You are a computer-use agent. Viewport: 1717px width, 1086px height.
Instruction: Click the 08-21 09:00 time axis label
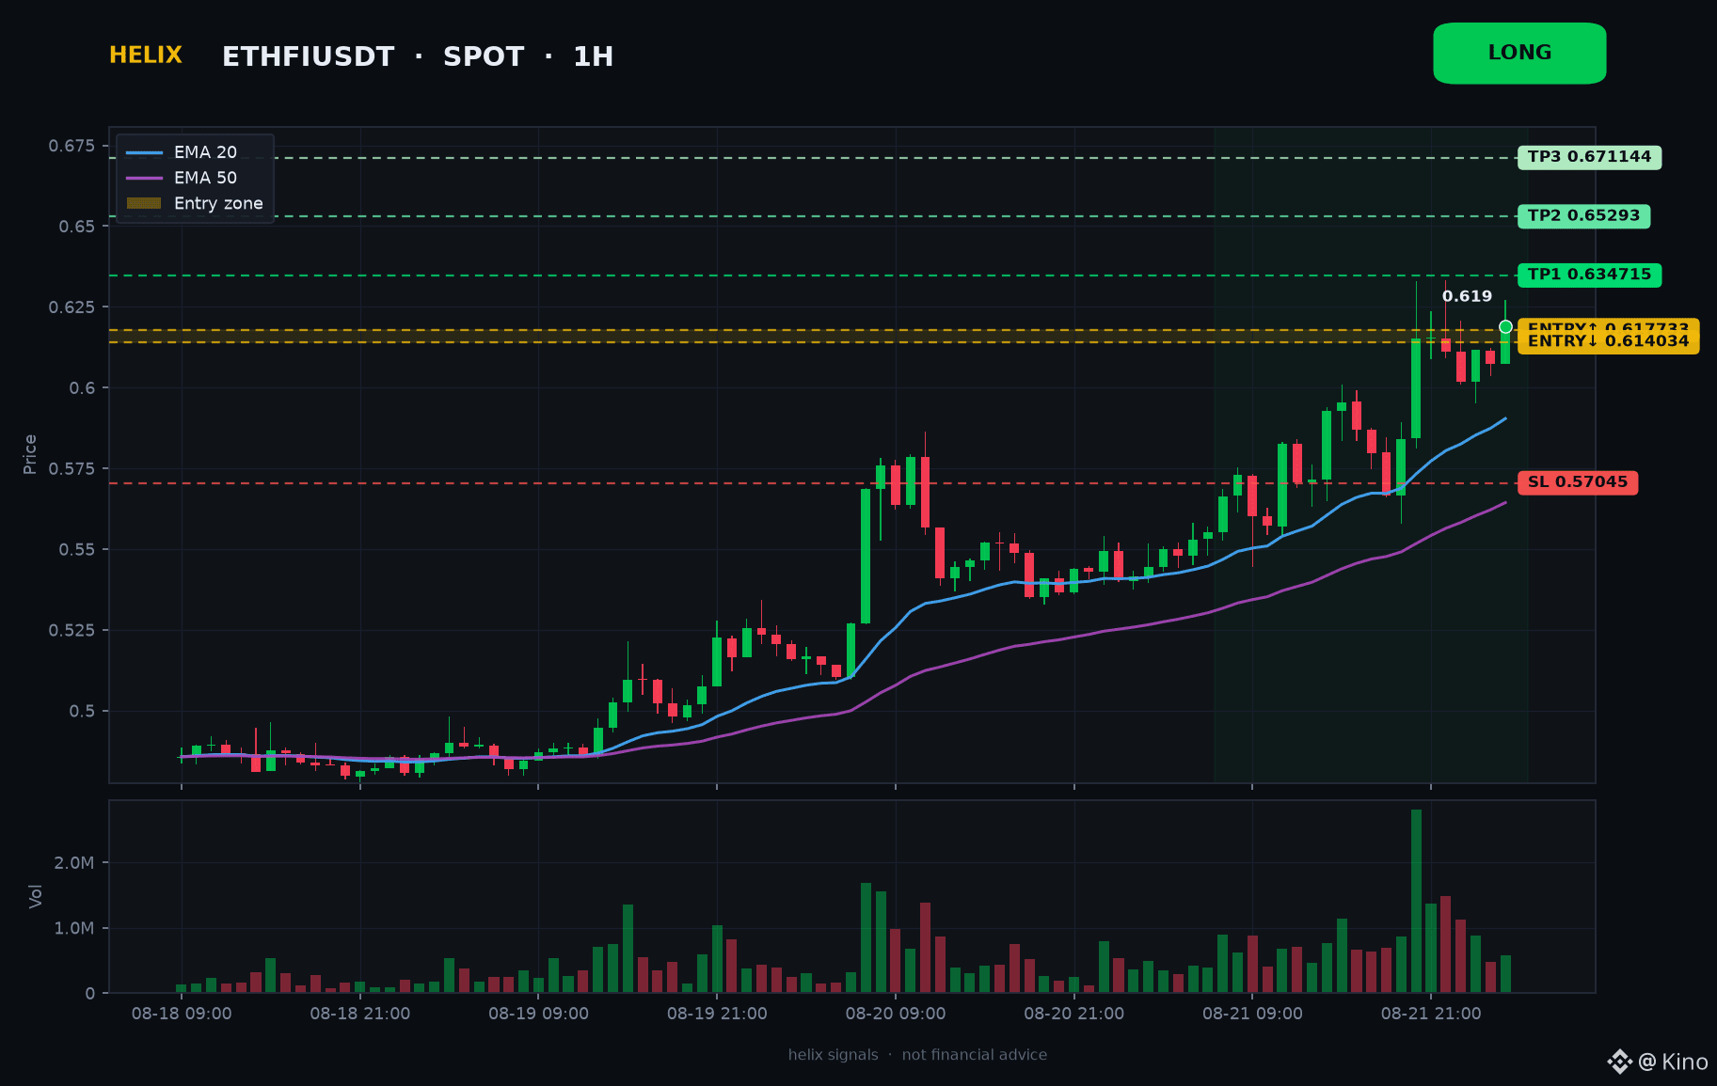pos(1252,1014)
